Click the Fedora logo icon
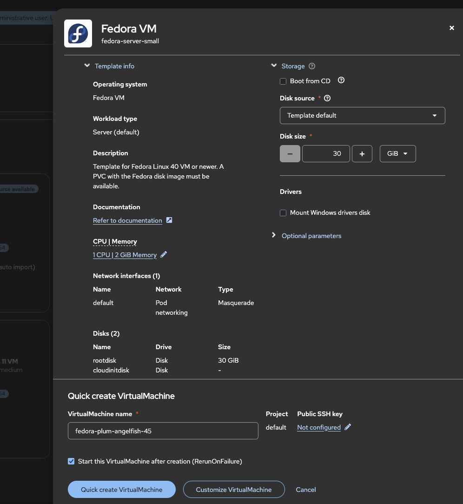The image size is (463, 504). click(78, 33)
